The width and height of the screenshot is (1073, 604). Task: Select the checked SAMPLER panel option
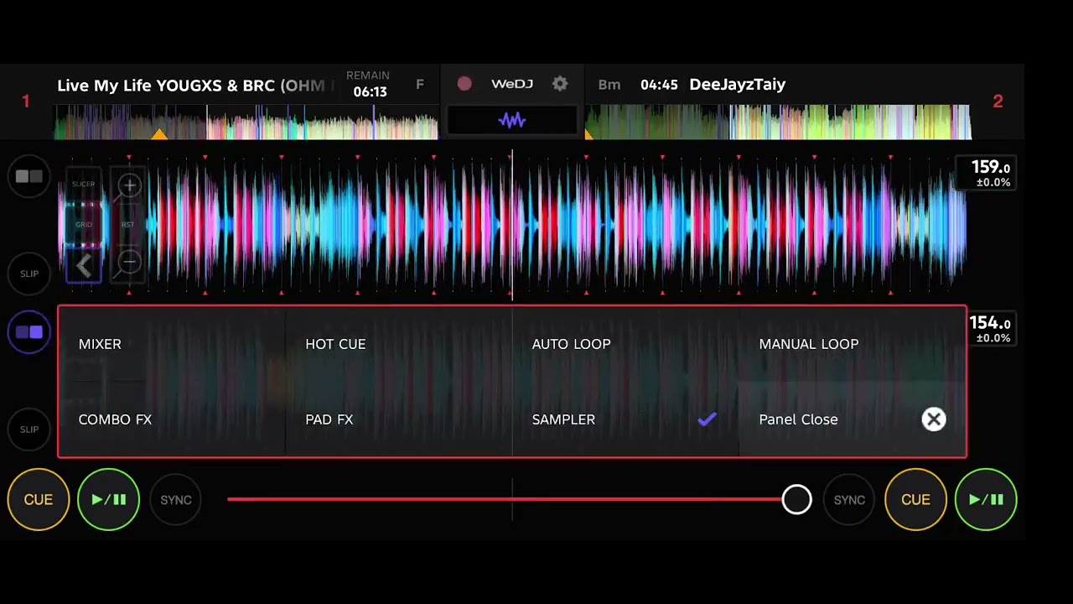click(x=625, y=419)
